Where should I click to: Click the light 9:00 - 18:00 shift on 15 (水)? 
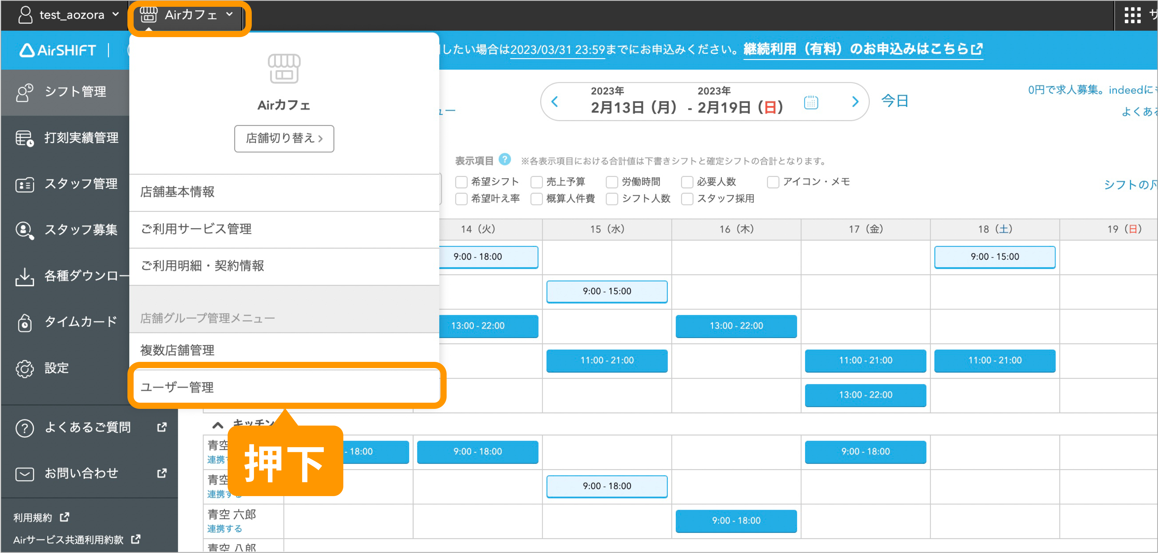[x=607, y=487]
